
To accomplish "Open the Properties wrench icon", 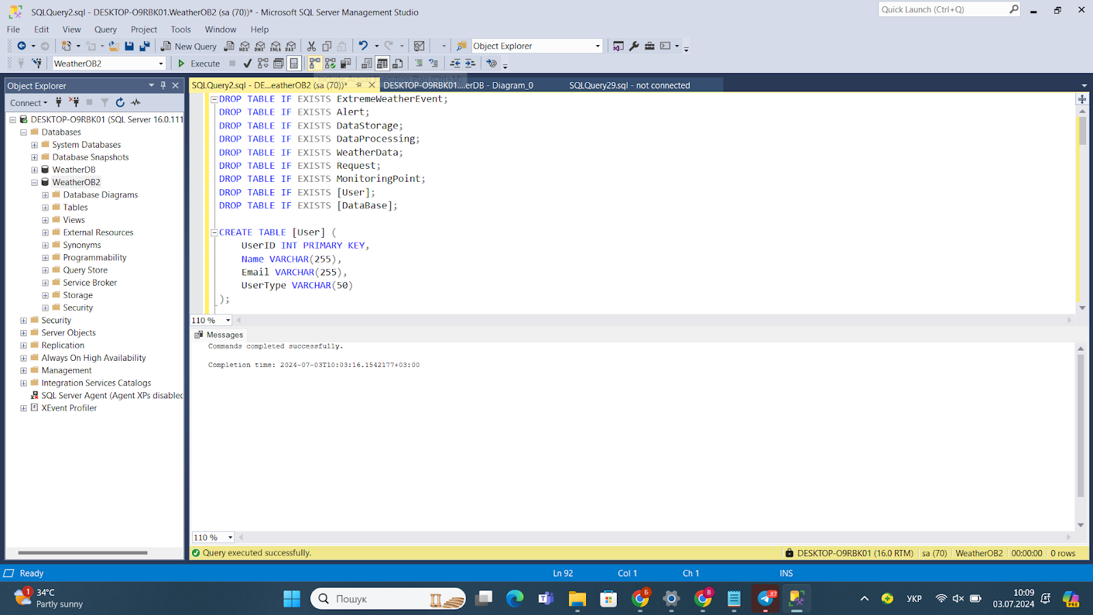I will point(634,46).
